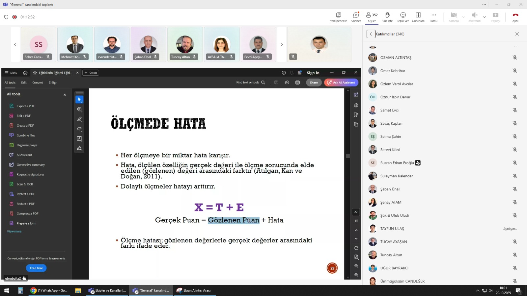Toggle mute for Tuncay Altun in participants
This screenshot has height=296, width=527.
(515, 255)
